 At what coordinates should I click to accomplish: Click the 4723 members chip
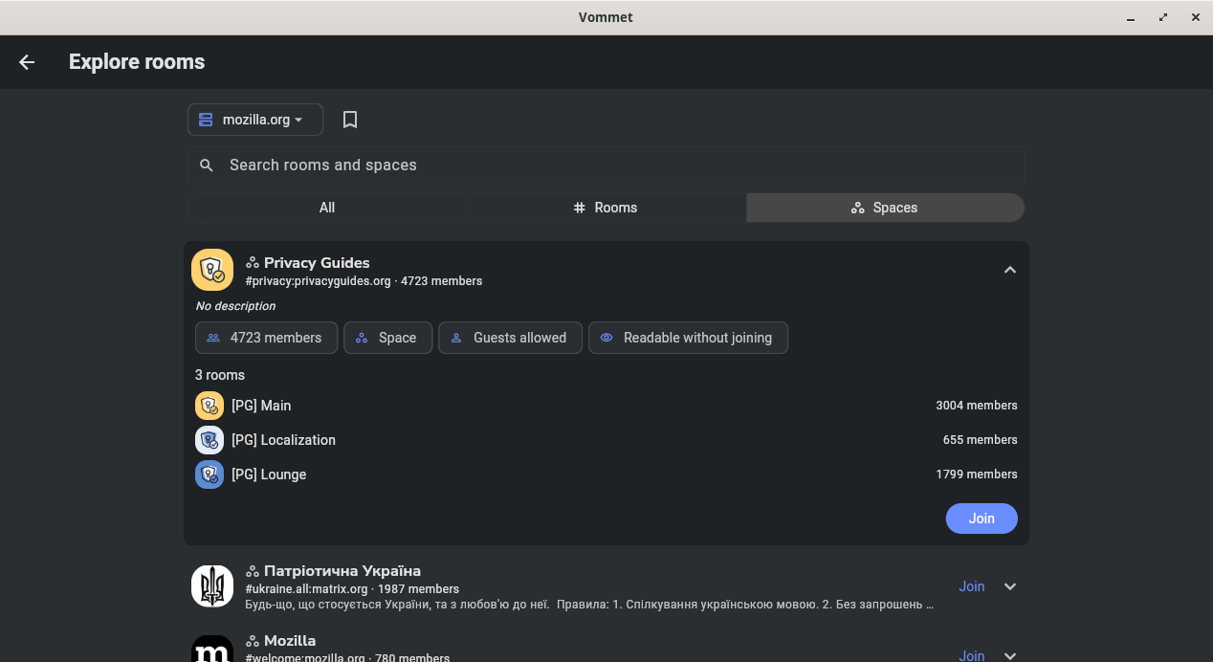pos(266,338)
